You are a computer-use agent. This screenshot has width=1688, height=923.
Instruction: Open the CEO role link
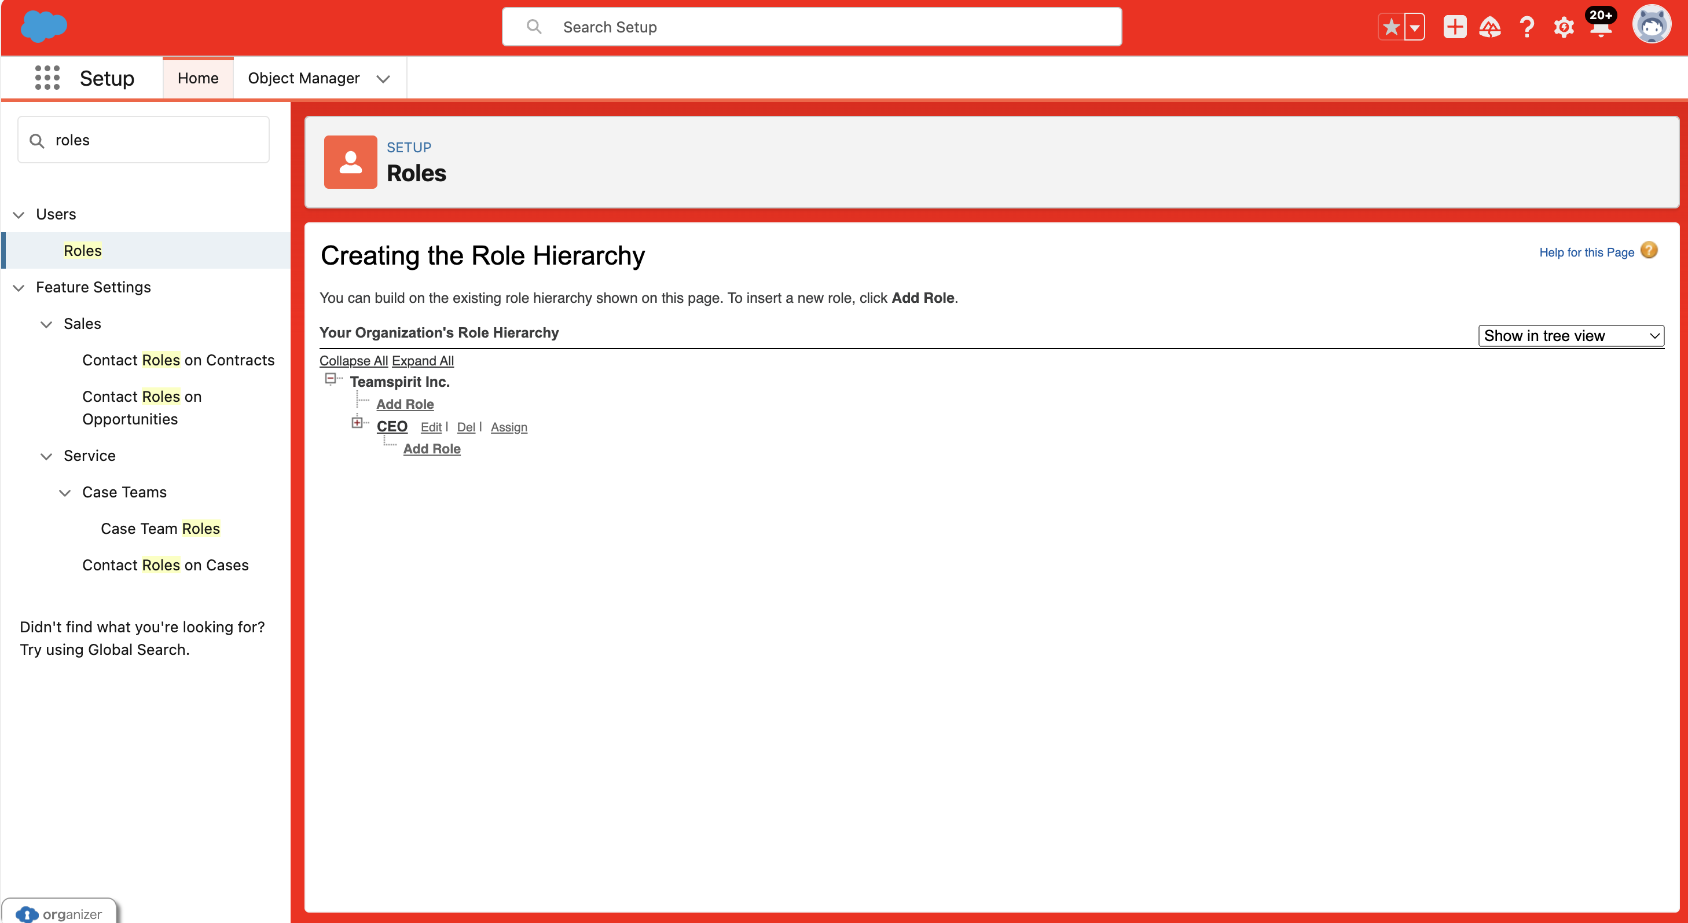tap(392, 426)
